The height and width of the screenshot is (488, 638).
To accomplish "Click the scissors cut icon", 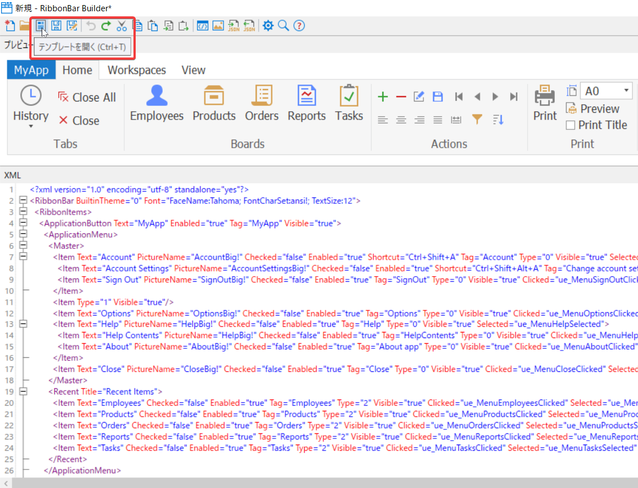I will click(122, 25).
